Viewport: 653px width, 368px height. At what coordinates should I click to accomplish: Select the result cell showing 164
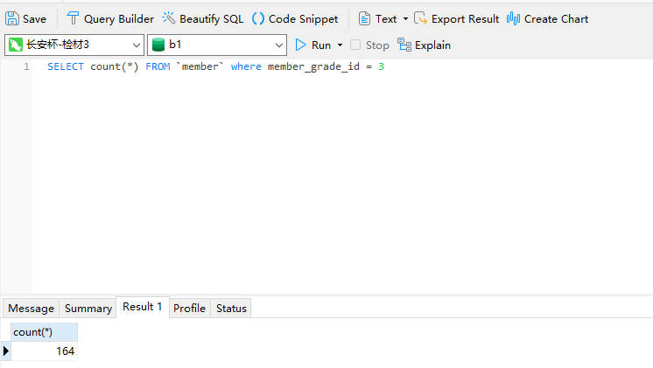[x=44, y=351]
